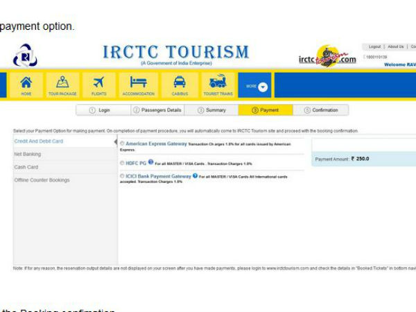Open the Tourist Trains icon
Image resolution: width=416 pixels, height=312 pixels.
click(218, 85)
